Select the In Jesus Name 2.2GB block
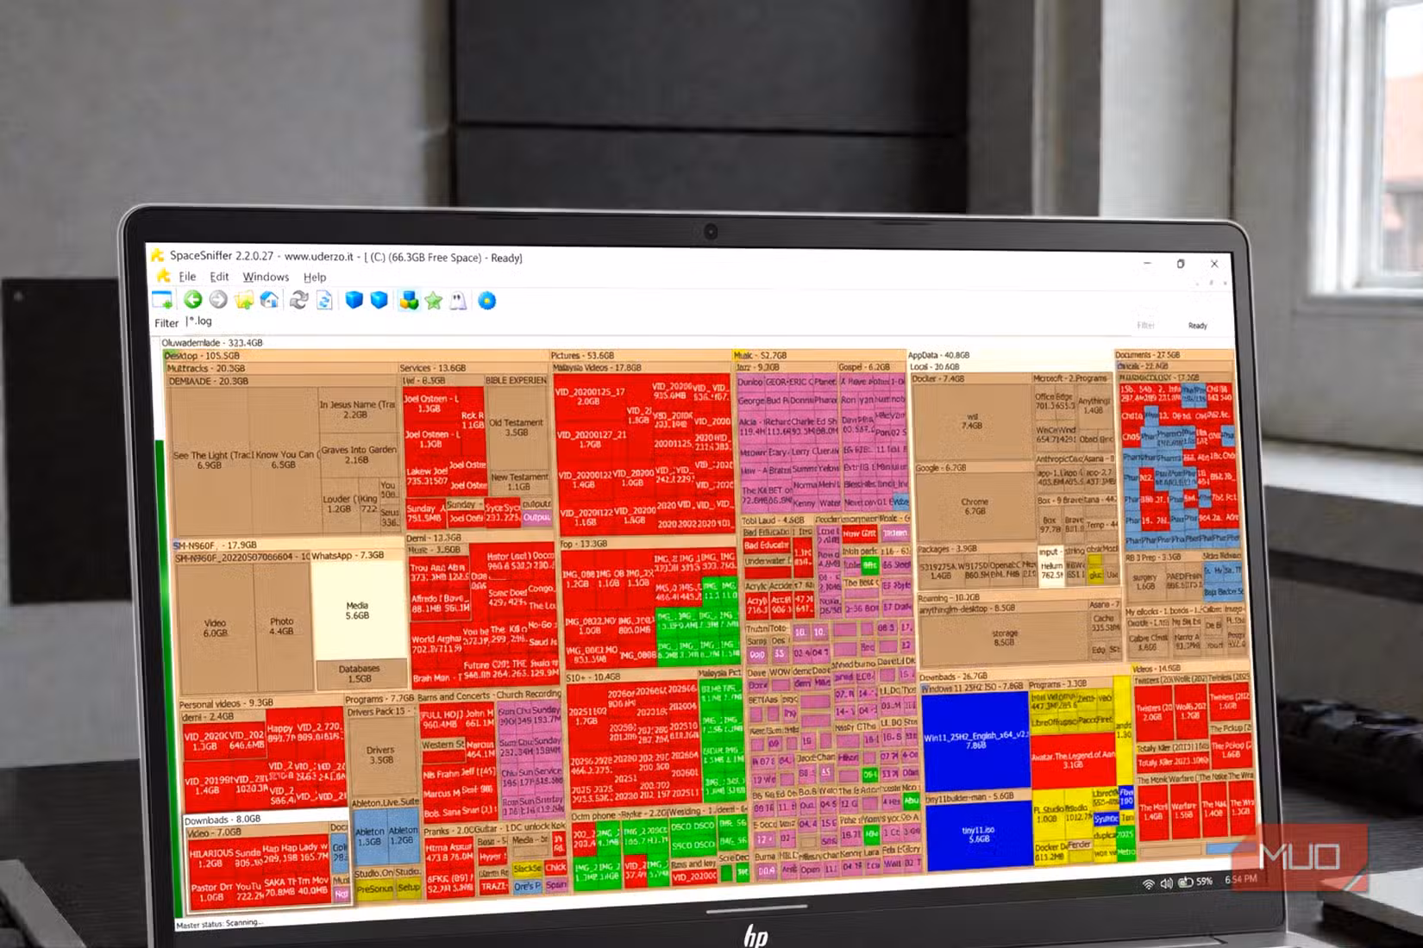Screen dimensions: 1423x948 click(x=357, y=409)
